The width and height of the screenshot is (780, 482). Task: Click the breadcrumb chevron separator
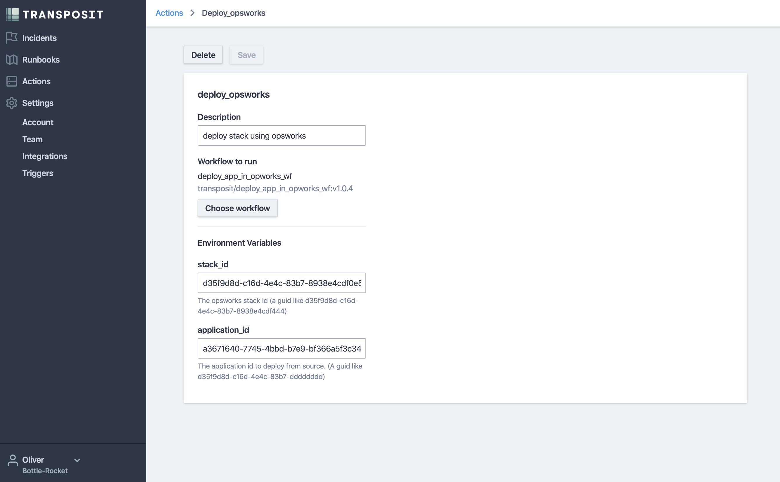pyautogui.click(x=192, y=13)
